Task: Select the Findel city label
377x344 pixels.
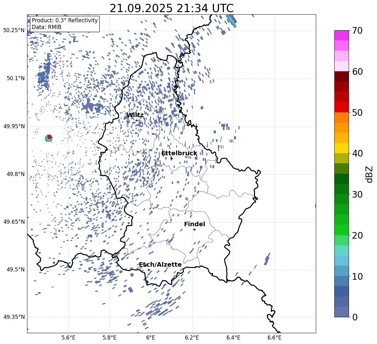Action: point(194,224)
